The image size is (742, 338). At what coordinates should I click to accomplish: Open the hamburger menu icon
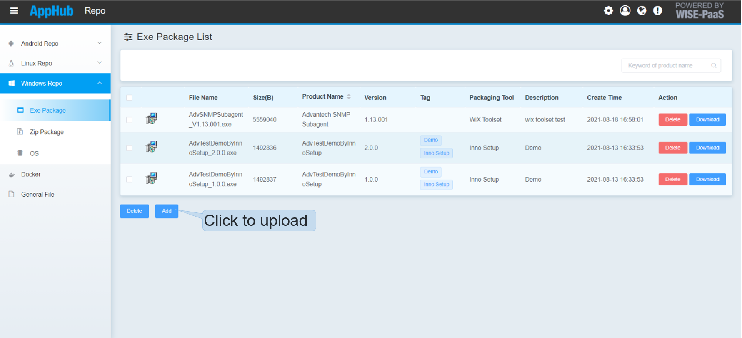[14, 11]
